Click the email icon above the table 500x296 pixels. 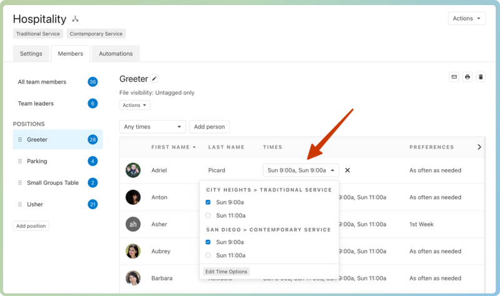(454, 77)
